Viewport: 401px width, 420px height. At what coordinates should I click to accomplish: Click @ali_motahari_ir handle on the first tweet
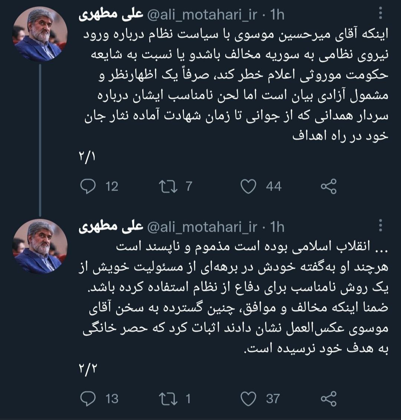(203, 15)
